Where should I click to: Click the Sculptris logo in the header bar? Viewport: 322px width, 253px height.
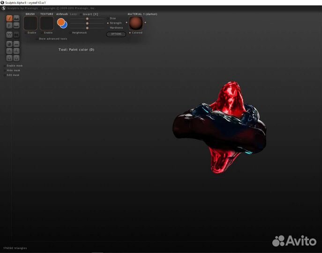(x=4, y=8)
